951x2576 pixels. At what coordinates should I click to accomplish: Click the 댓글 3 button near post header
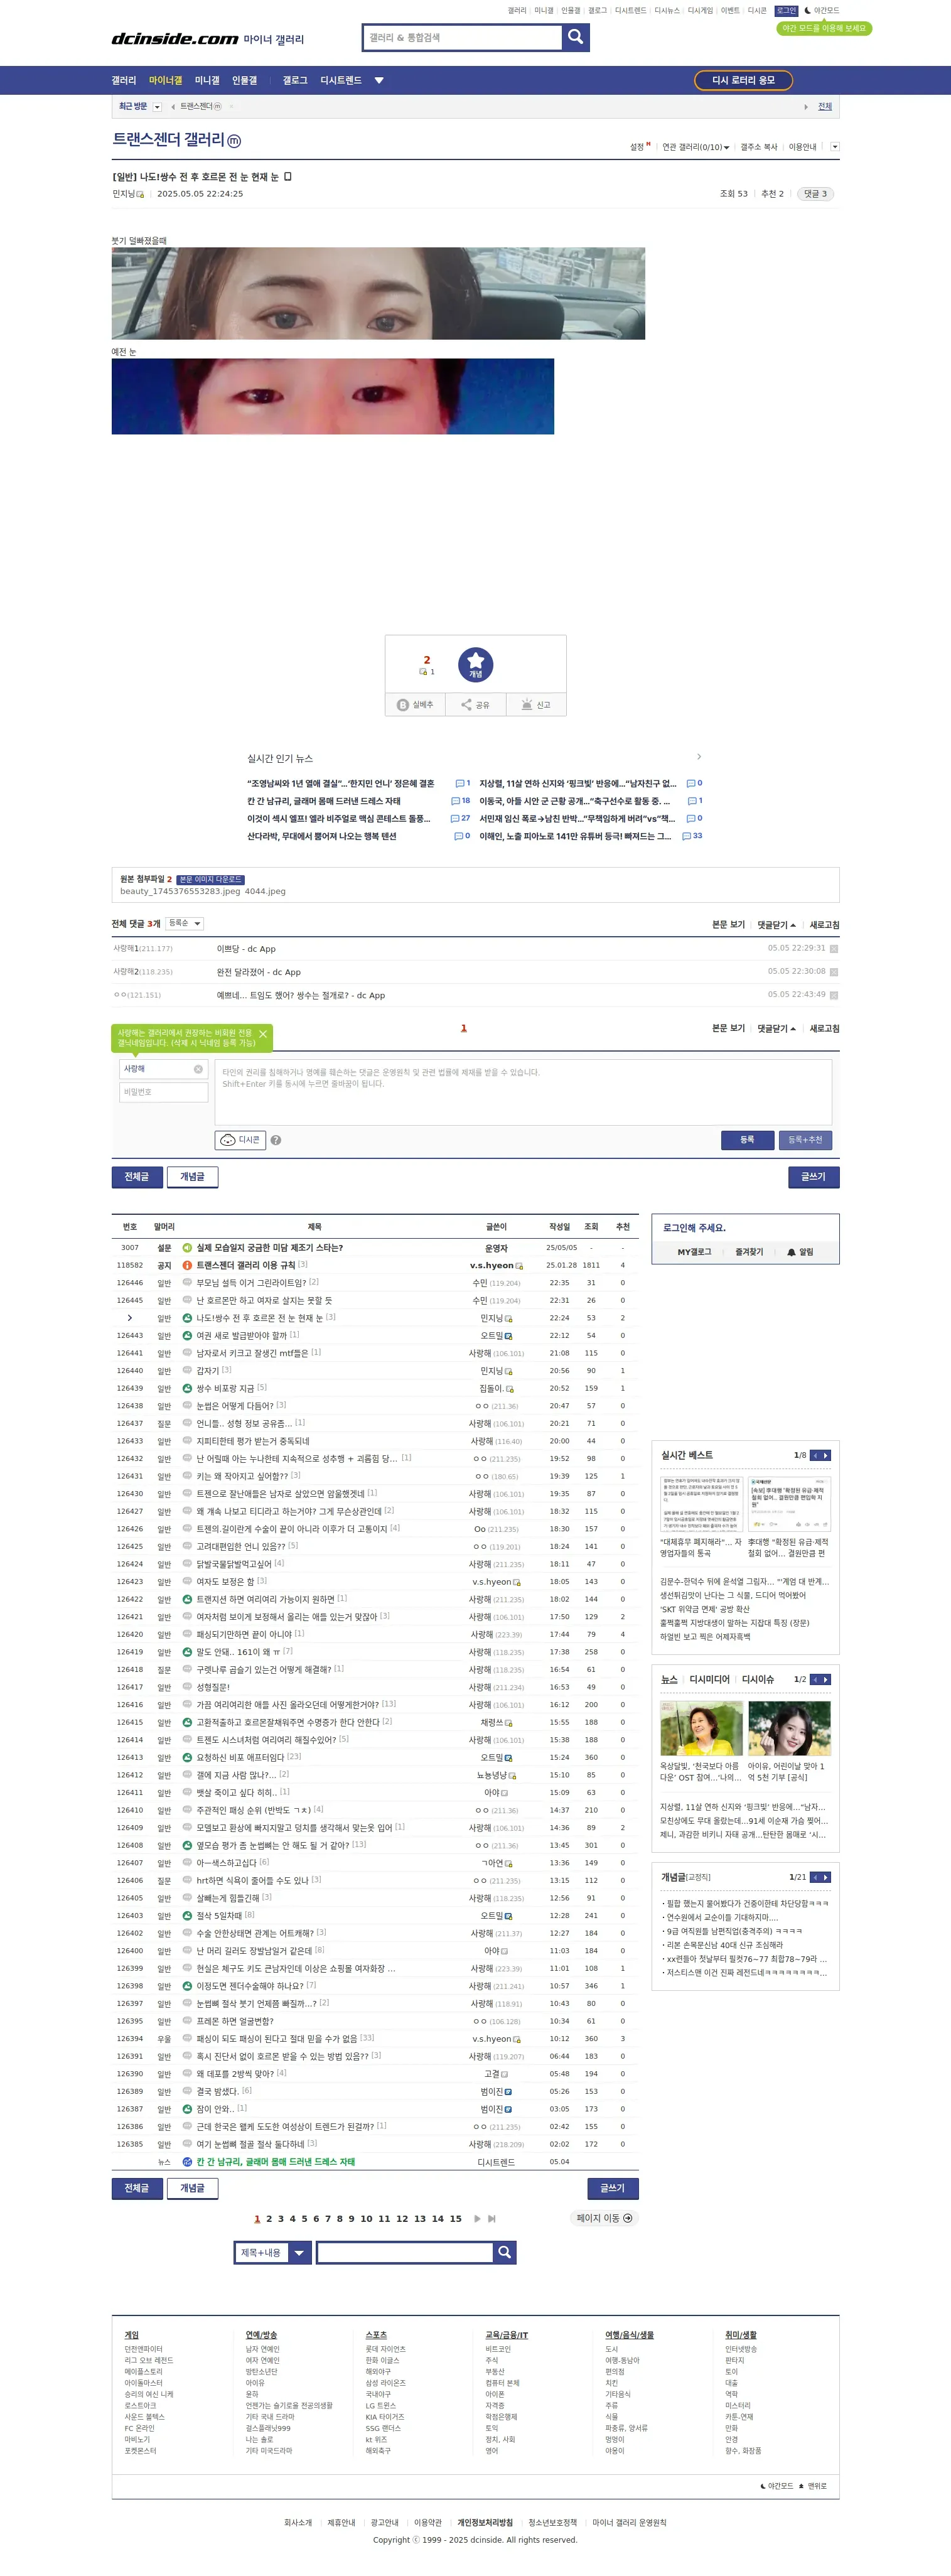coord(816,193)
